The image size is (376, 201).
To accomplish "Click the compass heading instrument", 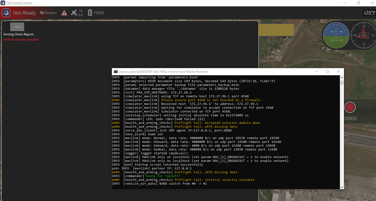I will (363, 35).
